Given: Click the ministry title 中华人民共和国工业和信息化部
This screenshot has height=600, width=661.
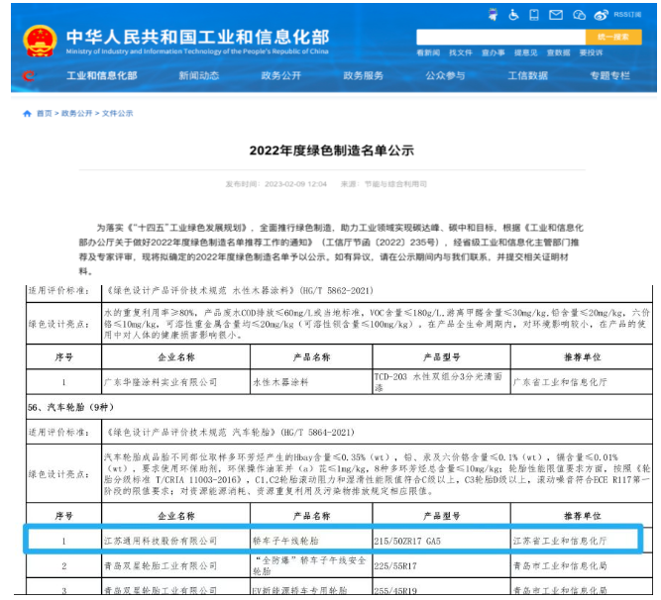Looking at the screenshot, I should click(198, 37).
